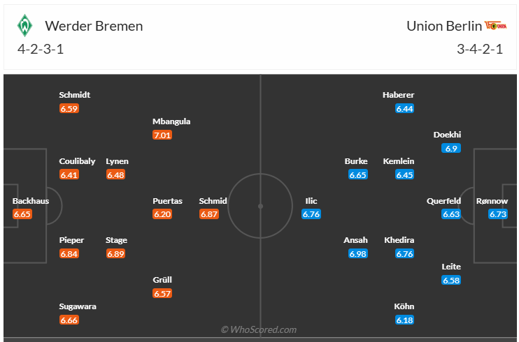Click player name Haberer

(x=399, y=95)
